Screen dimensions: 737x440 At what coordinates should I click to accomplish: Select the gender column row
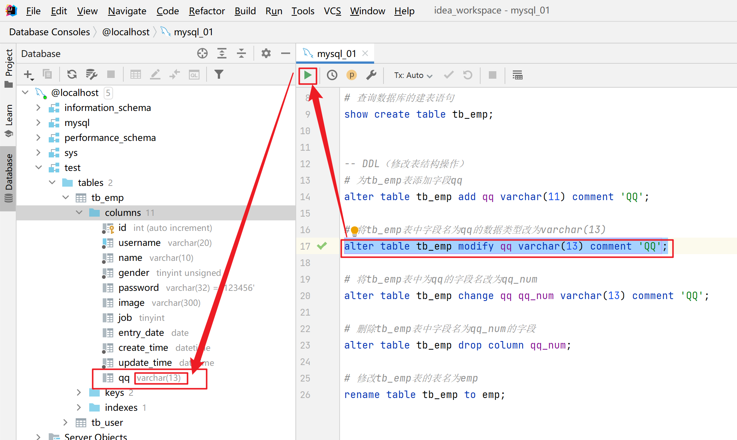click(156, 272)
